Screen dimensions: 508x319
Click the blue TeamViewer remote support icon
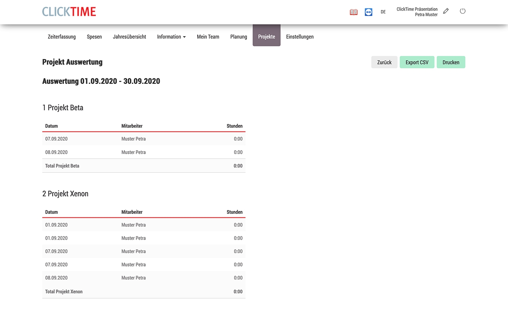(x=369, y=12)
